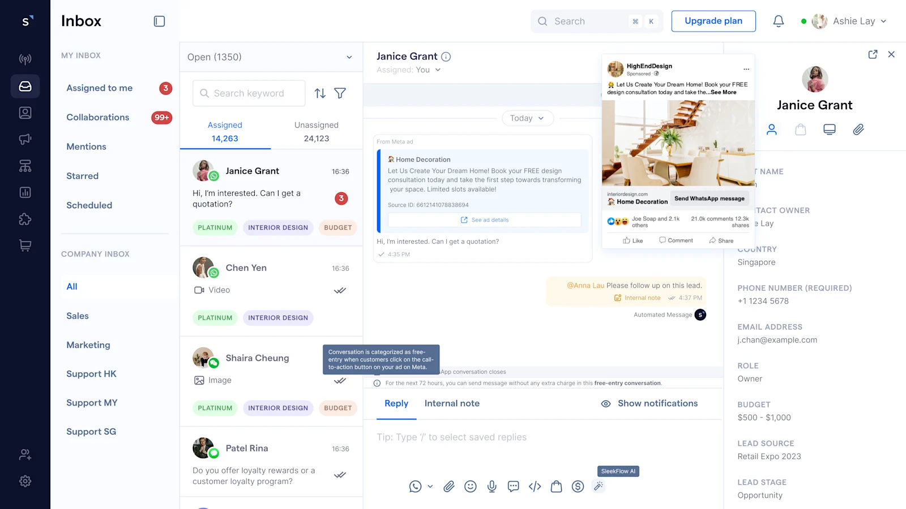Expand the Today date dropdown

coord(528,118)
